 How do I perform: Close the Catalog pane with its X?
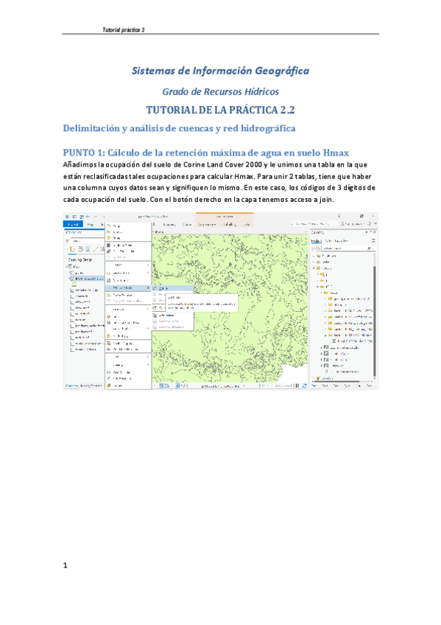(x=375, y=232)
